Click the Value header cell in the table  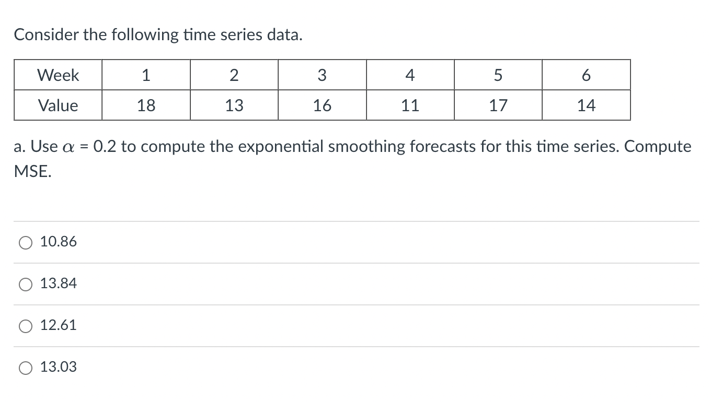[58, 105]
